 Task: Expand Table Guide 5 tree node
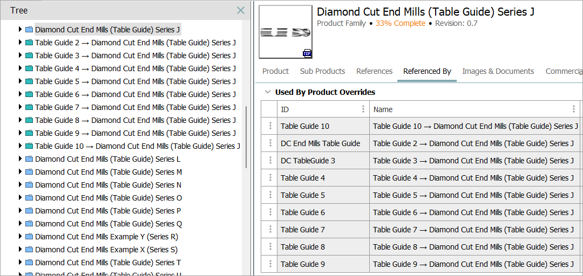tap(21, 81)
